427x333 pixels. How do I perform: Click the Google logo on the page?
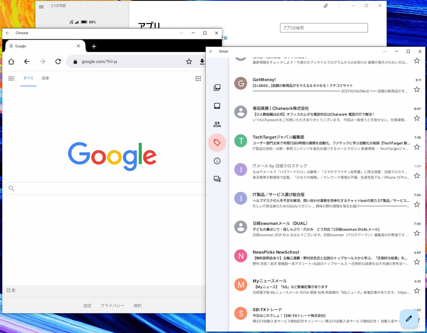point(112,156)
